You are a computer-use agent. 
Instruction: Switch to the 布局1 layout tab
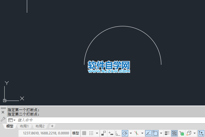click(24, 126)
